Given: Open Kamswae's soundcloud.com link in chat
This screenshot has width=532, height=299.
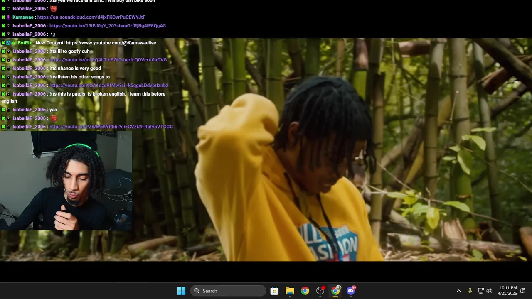Looking at the screenshot, I should pos(91,17).
